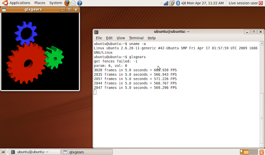Click the Show Desktop icon in bottom panel
This screenshot has height=155, width=265.
pyautogui.click(x=3, y=152)
